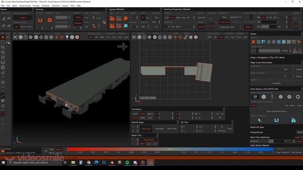Click the Optimize round orange icon in Unwrap

pyautogui.click(x=50, y=20)
